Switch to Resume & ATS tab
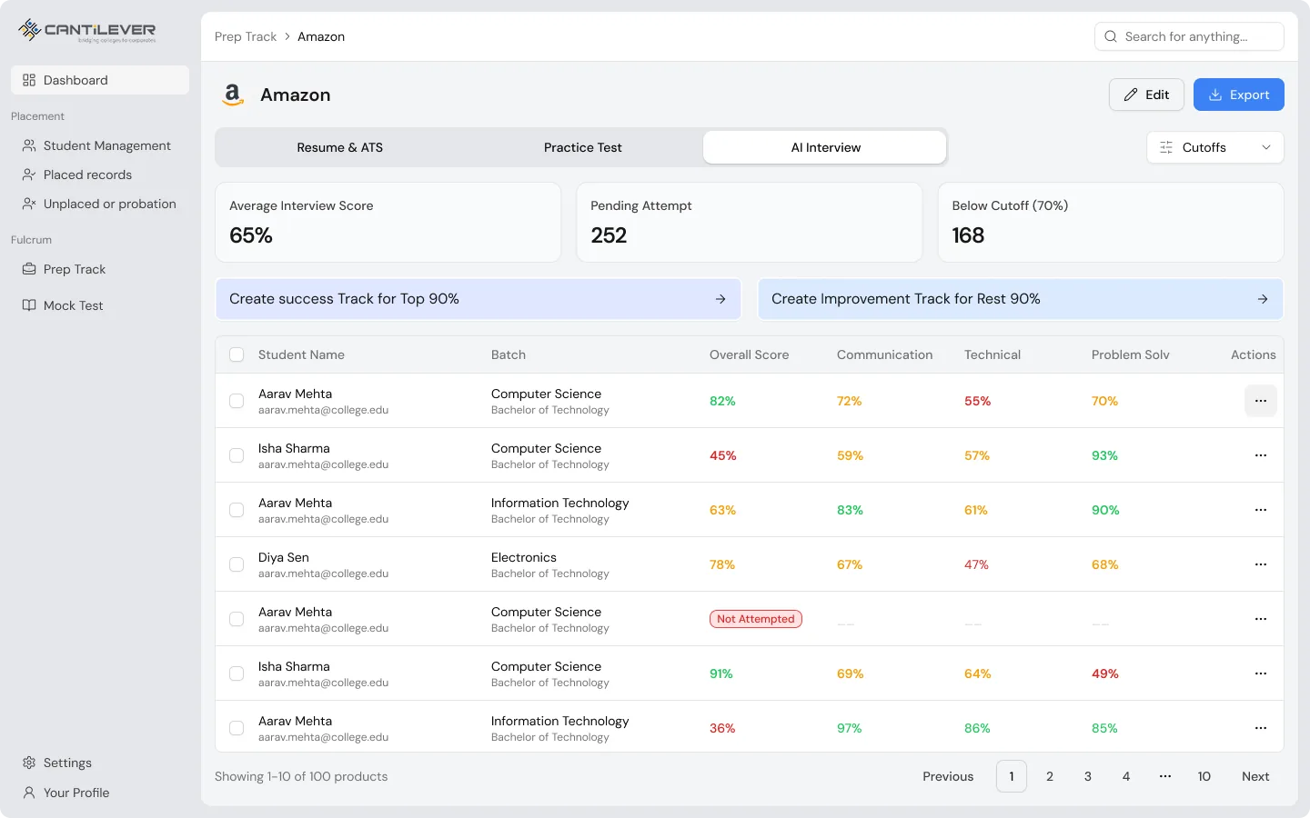 pyautogui.click(x=339, y=147)
